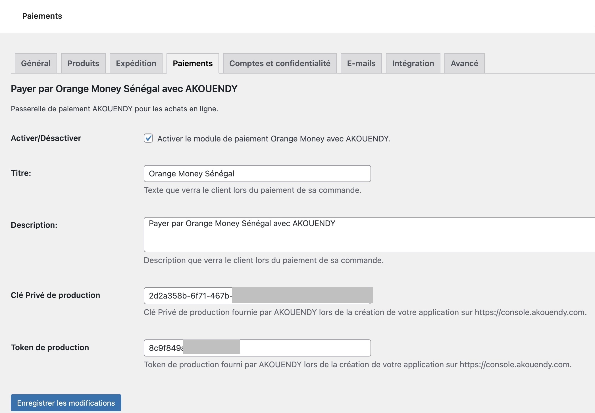
Task: Click the 'Description:' field label
Action: 34,225
